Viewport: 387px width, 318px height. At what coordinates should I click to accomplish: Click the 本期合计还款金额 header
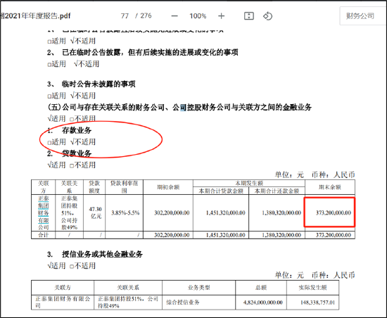[x=277, y=191]
